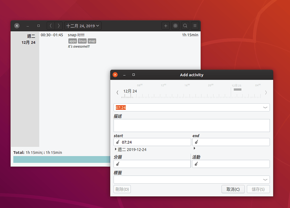Click the plus icon to add activity

click(x=166, y=26)
